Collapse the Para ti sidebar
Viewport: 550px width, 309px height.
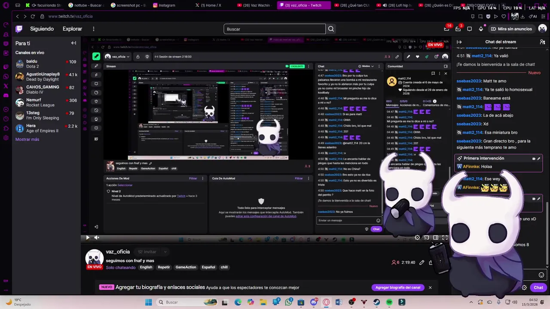(x=73, y=43)
